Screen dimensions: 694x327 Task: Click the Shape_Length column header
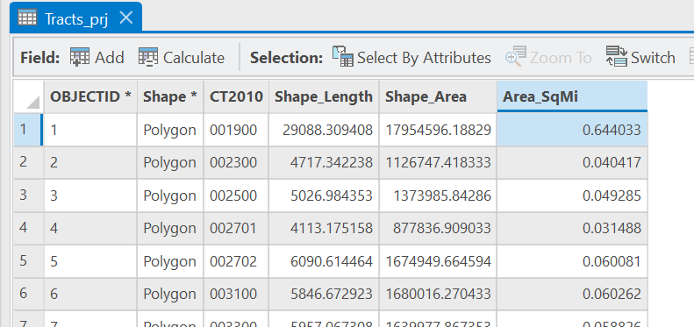(324, 96)
